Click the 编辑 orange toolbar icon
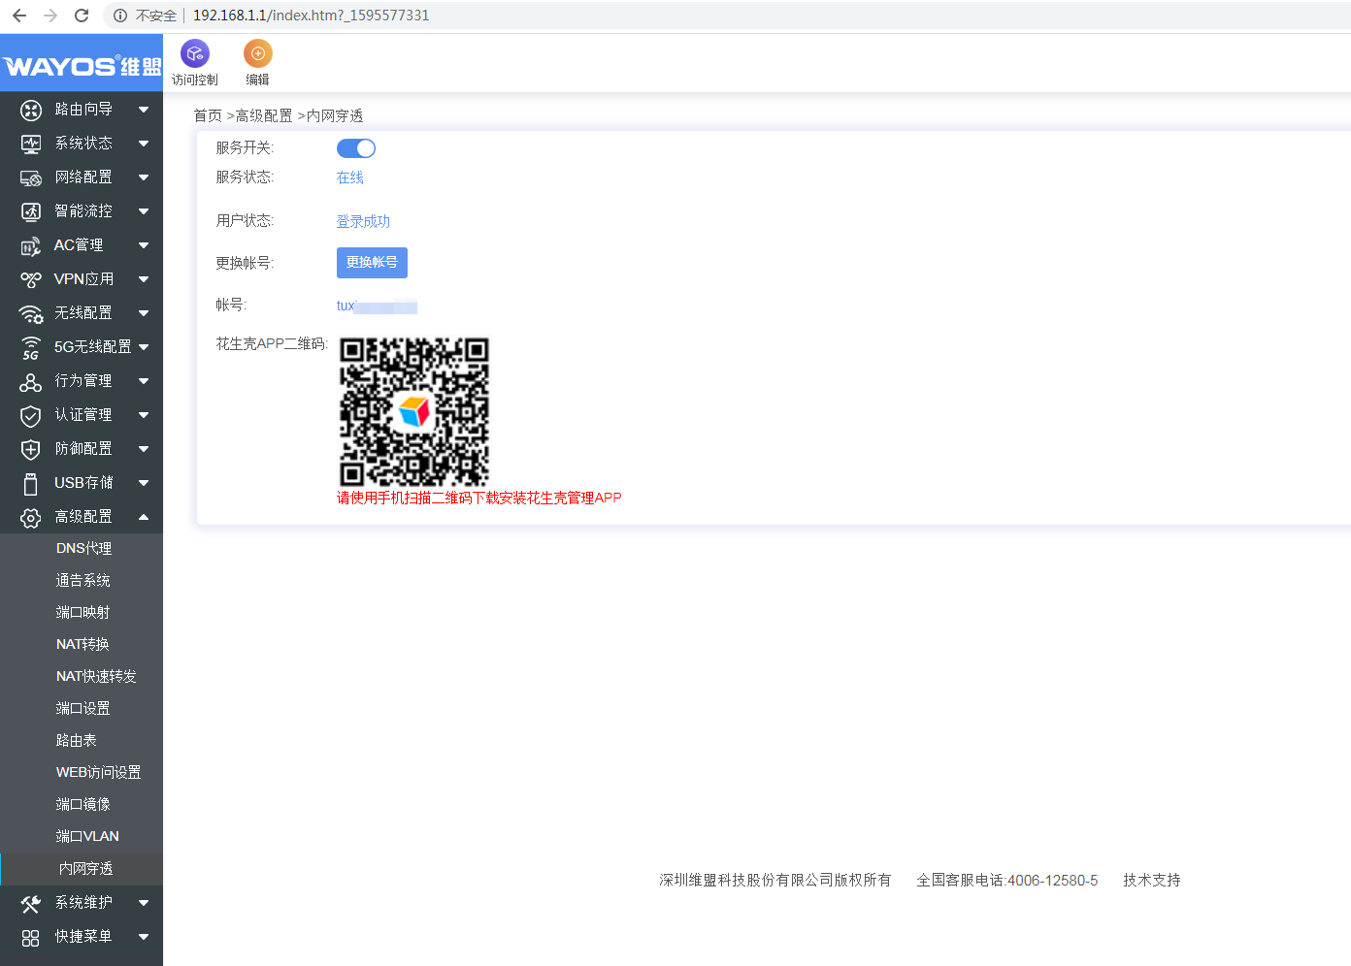This screenshot has width=1351, height=966. (258, 54)
